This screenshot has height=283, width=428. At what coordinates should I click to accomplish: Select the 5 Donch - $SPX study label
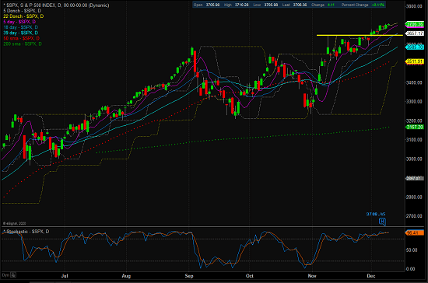[23, 11]
